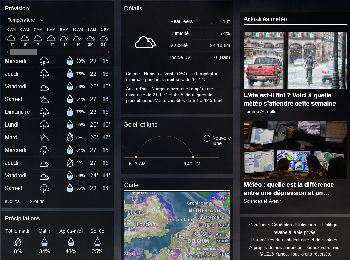The height and width of the screenshot is (260, 350).
Task: Click the new moon icon
Action: coord(207,138)
